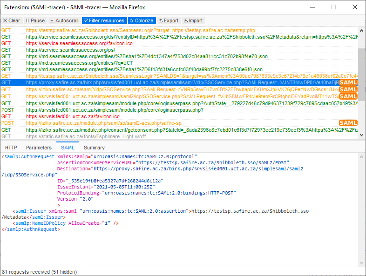Open the Parameters tab
The width and height of the screenshot is (366, 276).
(39, 148)
